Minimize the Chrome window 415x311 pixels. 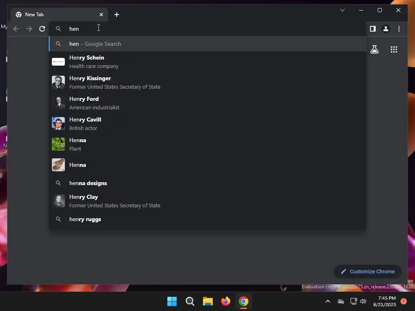click(361, 10)
